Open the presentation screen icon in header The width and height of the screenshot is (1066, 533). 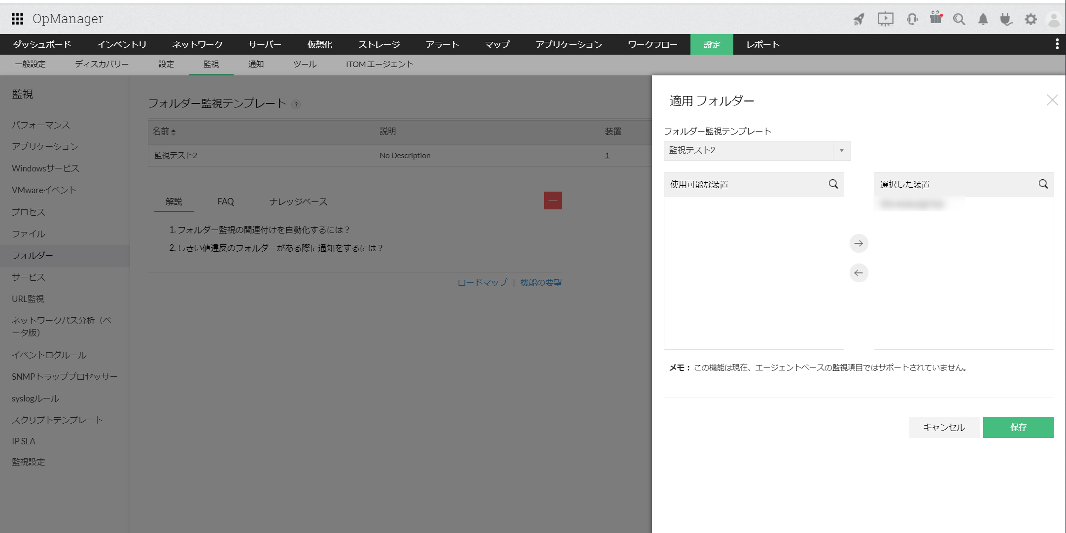[885, 19]
